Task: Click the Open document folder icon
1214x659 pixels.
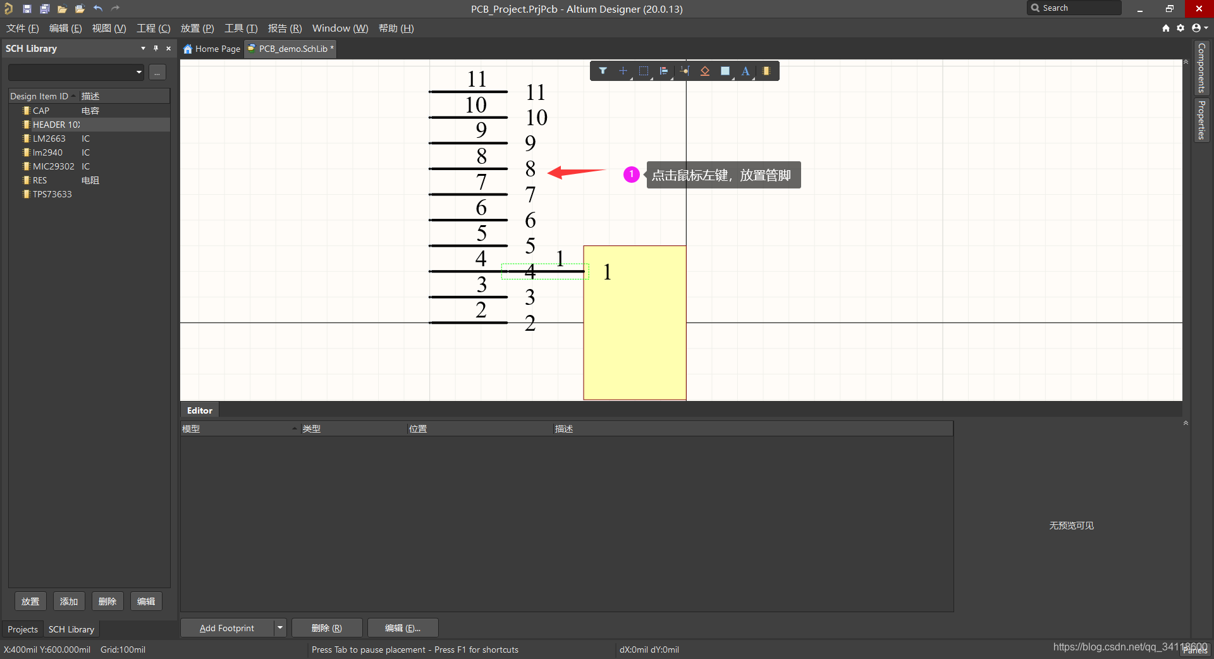Action: coord(62,9)
